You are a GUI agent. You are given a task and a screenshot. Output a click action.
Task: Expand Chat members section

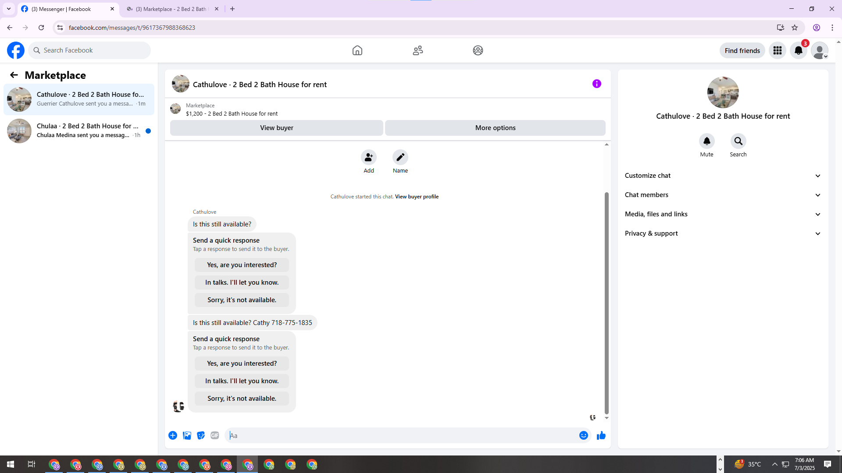pyautogui.click(x=723, y=195)
